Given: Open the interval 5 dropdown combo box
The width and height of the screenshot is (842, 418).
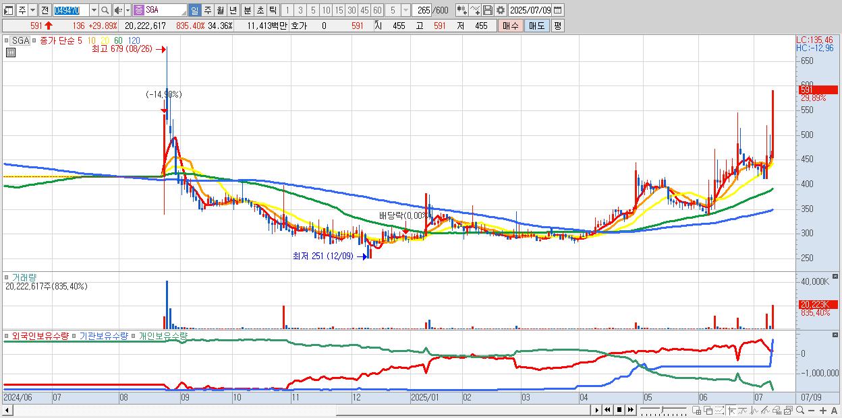Looking at the screenshot, I should (396, 10).
